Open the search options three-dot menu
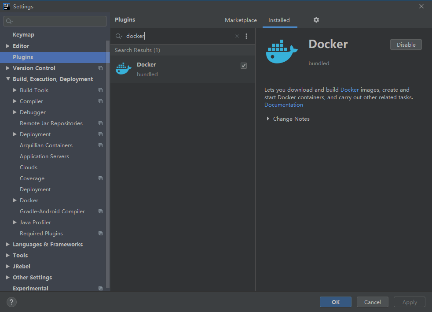 coord(246,36)
